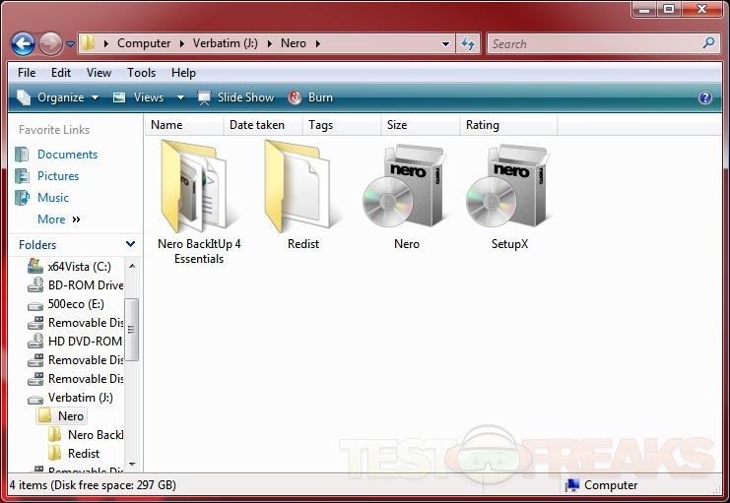Select x64Vista (C:) drive in tree
The width and height of the screenshot is (730, 503).
point(79,267)
